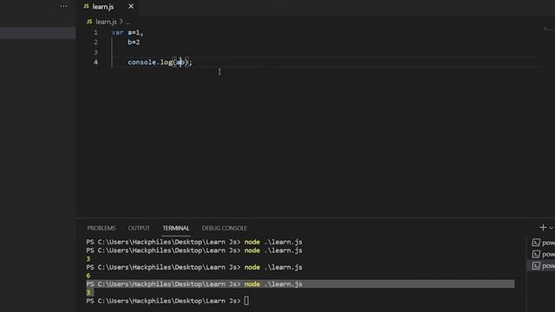Click line number 3 in the gutter
This screenshot has width=555, height=312.
click(x=95, y=52)
